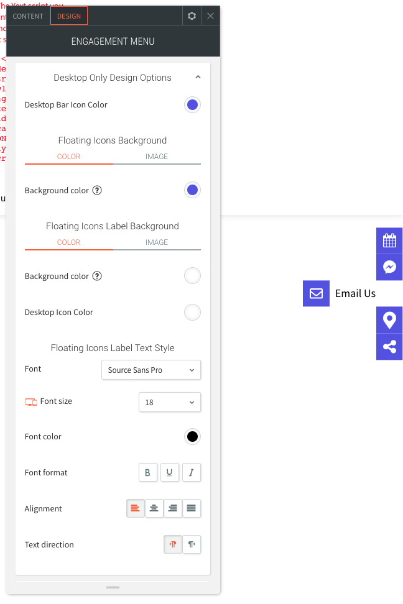Image resolution: width=403 pixels, height=604 pixels.
Task: Click the map location pin icon
Action: pos(389,320)
